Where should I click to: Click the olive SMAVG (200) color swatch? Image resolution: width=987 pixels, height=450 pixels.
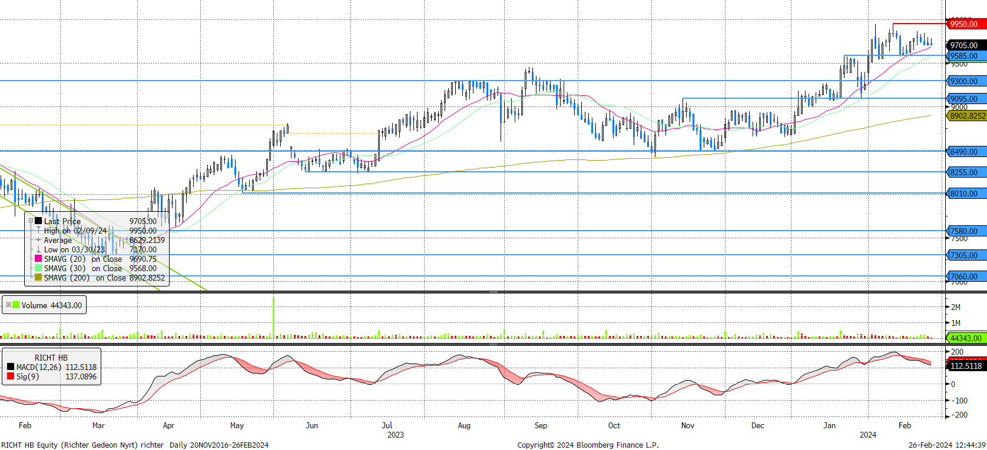(38, 278)
